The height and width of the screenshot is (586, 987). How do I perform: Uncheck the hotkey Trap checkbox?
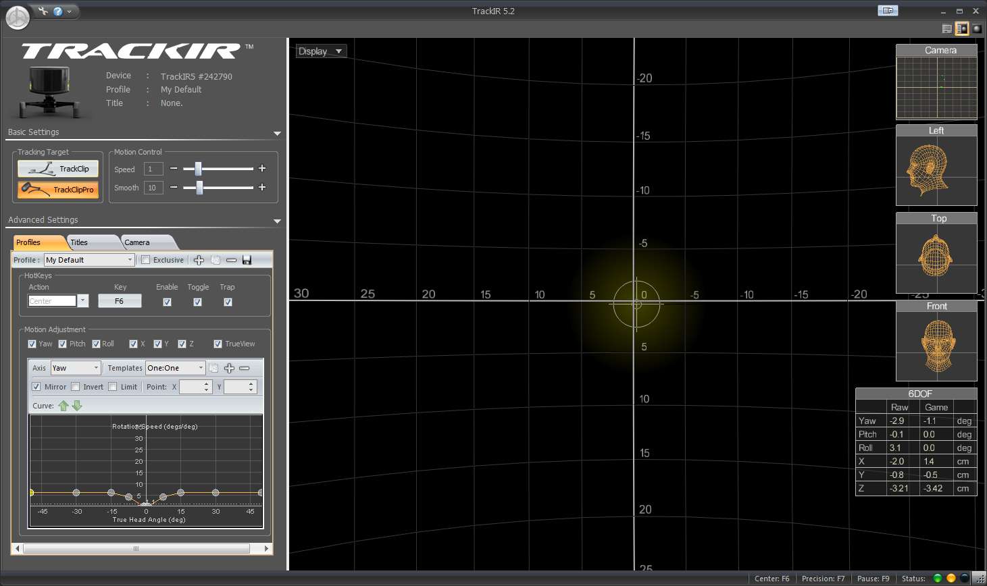coord(228,302)
